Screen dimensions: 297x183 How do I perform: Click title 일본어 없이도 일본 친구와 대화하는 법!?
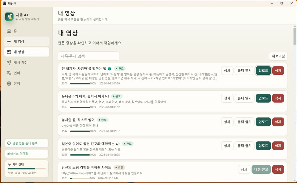(91, 144)
